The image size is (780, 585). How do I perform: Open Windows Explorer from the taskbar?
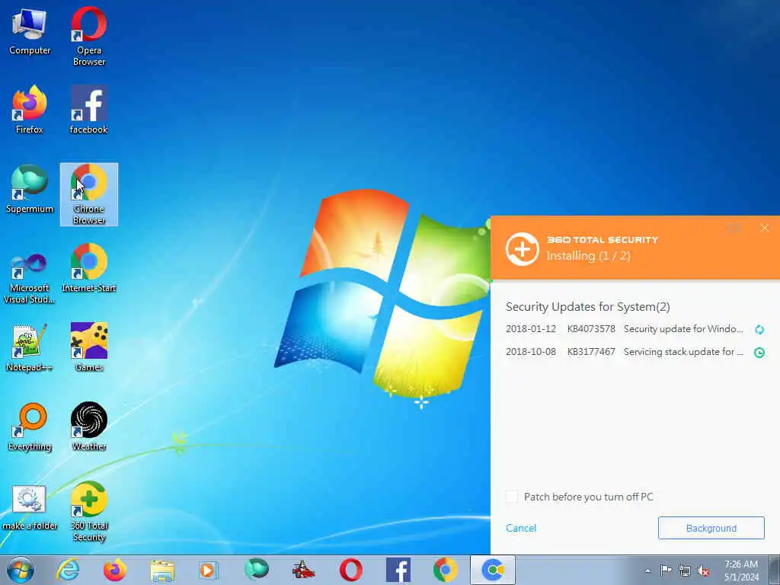point(162,570)
